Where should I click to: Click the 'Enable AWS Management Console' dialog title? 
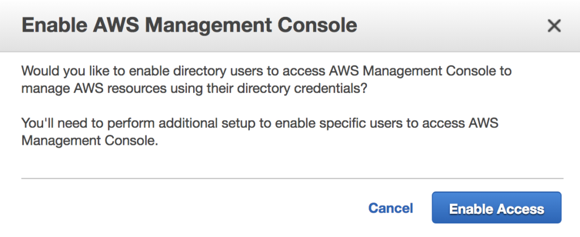pos(189,25)
